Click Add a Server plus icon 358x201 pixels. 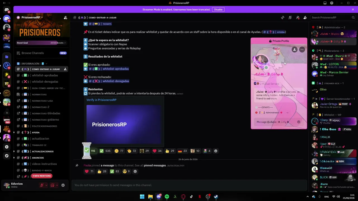tap(7, 147)
